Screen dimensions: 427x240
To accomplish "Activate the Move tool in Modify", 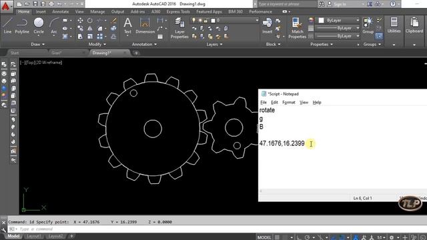I will pos(80,21).
